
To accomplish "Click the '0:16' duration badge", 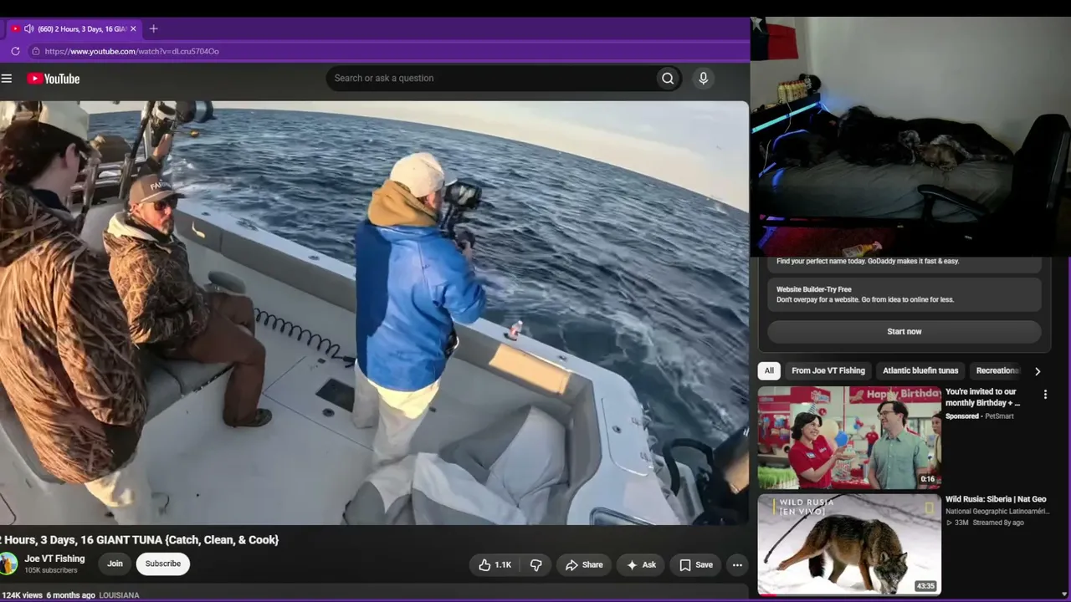I will tap(928, 480).
